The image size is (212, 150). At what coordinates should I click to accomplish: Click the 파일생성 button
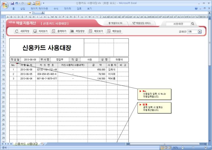point(77,31)
